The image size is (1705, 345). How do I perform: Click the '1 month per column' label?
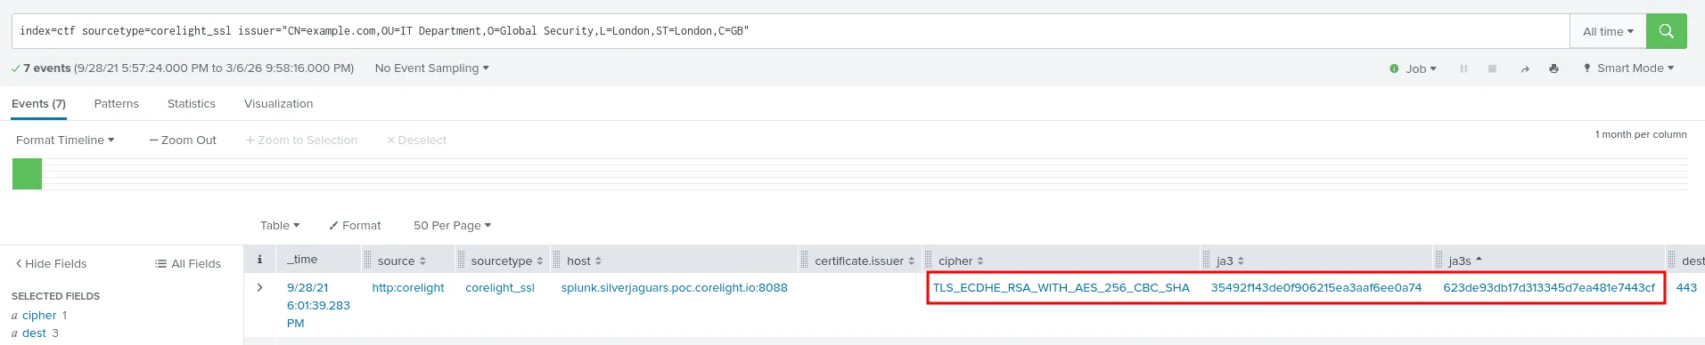point(1641,135)
